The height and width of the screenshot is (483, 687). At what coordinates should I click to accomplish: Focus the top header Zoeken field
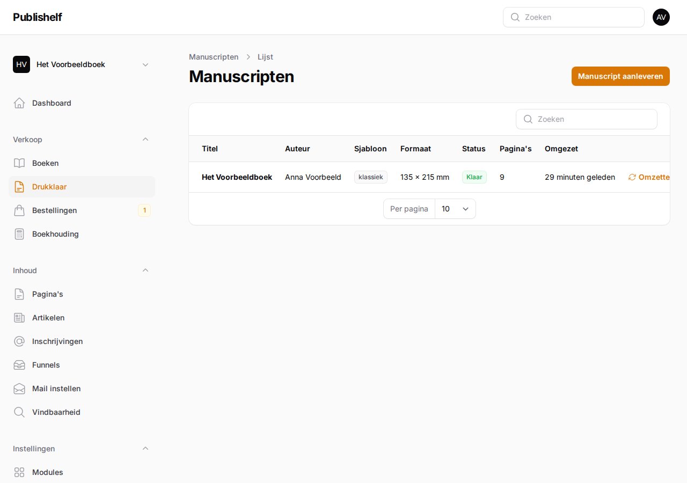(x=573, y=17)
